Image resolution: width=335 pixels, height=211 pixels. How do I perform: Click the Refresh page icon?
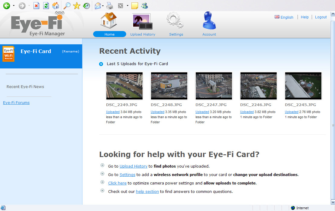click(46, 5)
